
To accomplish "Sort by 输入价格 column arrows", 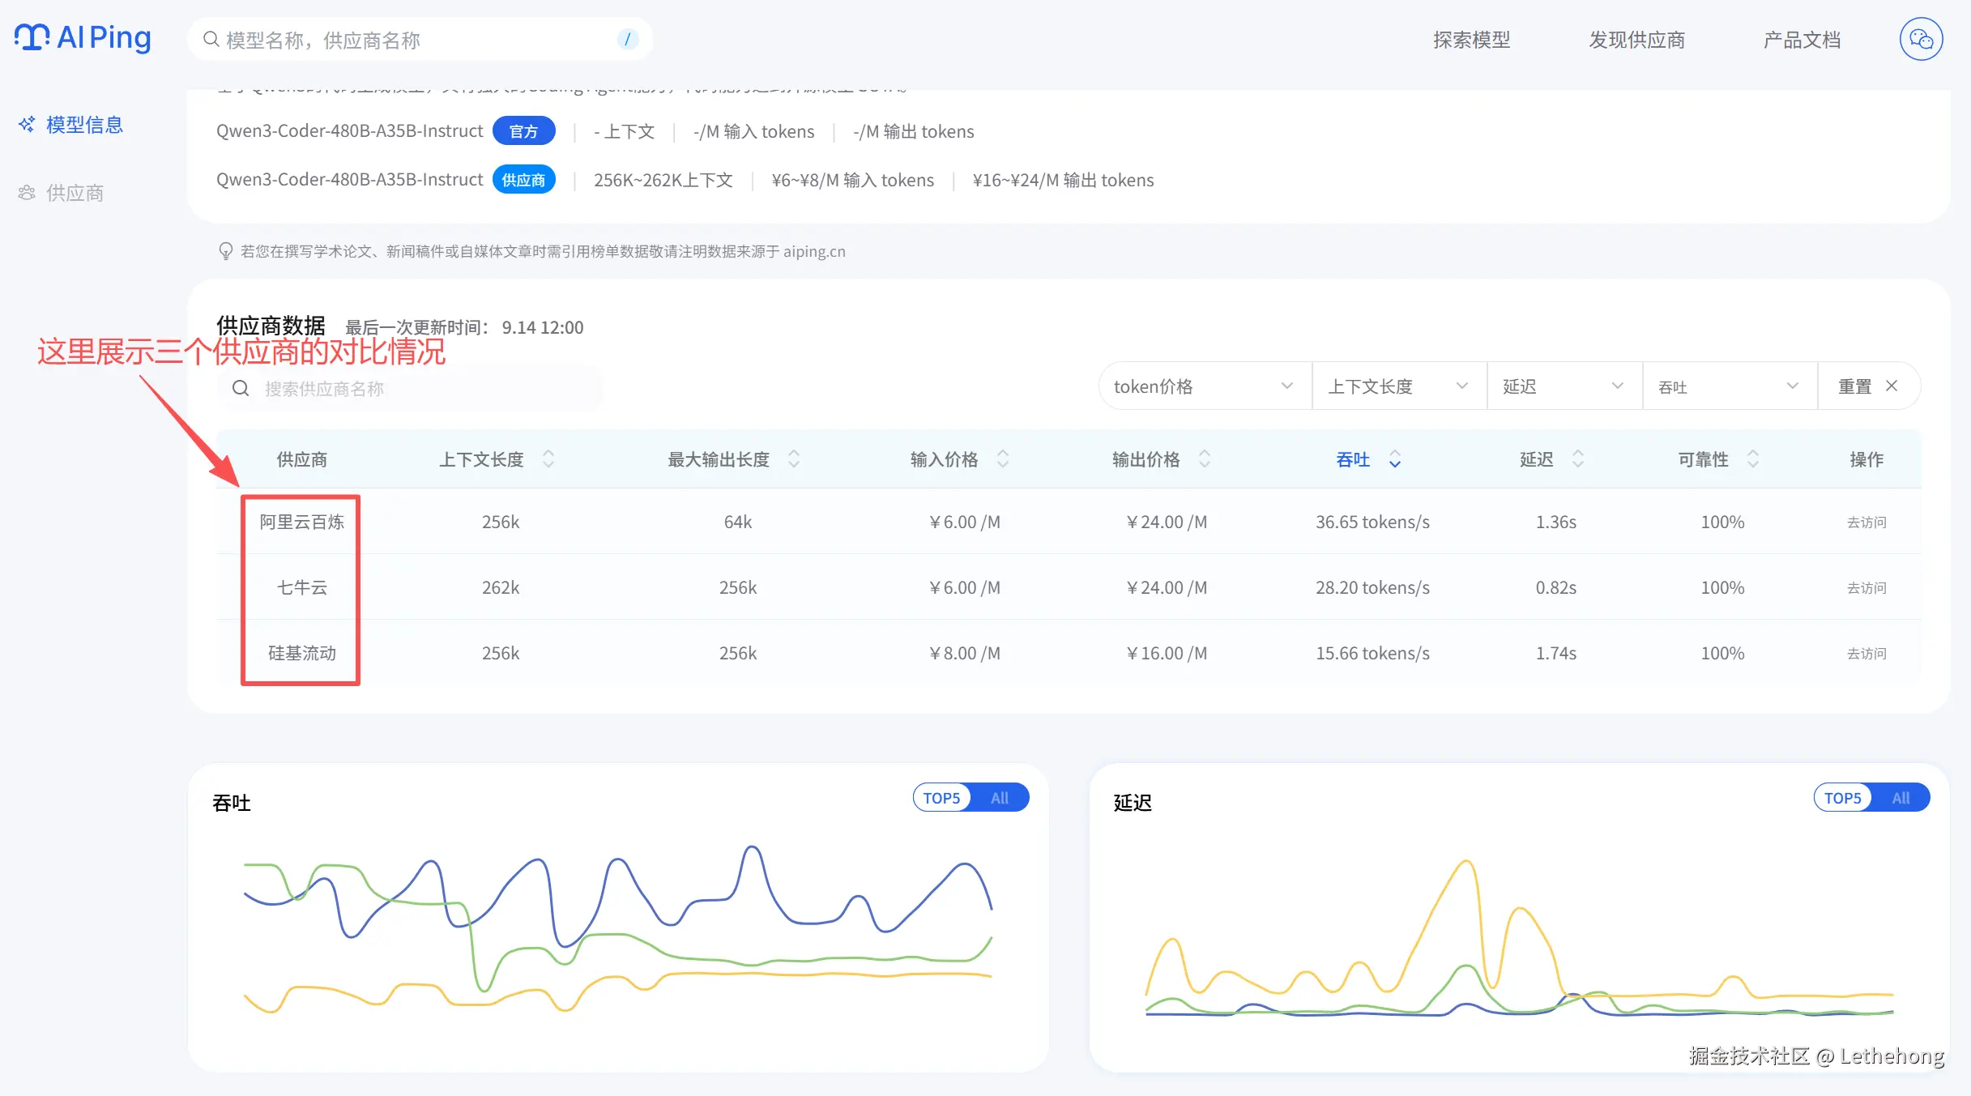I will 1003,459.
